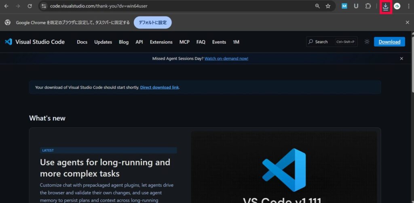
Task: Click the Chrome logo in the infobar
Action: [7, 22]
